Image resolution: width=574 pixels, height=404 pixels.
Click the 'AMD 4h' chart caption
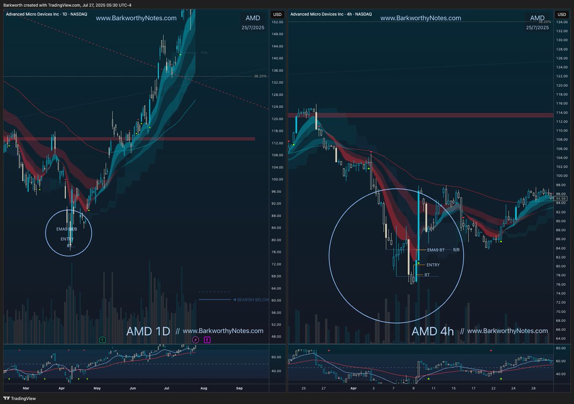pos(432,331)
